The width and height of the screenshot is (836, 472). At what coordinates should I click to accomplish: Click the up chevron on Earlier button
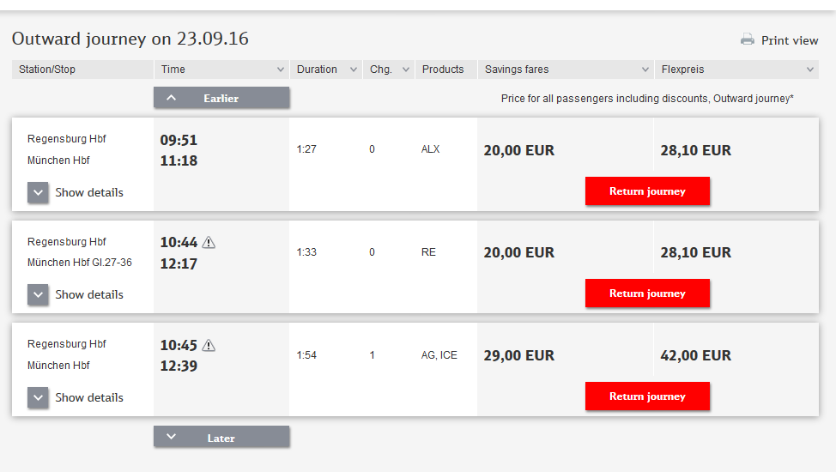coord(171,98)
